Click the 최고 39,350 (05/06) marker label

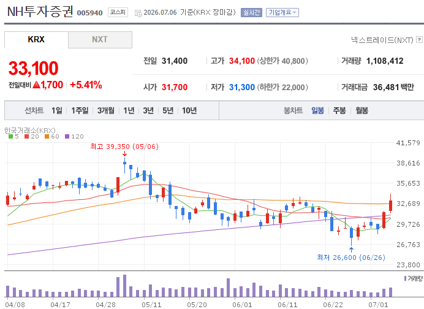tap(124, 147)
